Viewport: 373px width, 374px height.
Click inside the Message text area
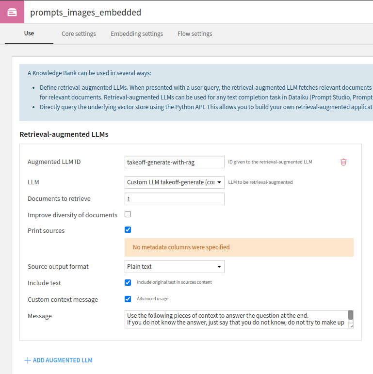pyautogui.click(x=236, y=319)
